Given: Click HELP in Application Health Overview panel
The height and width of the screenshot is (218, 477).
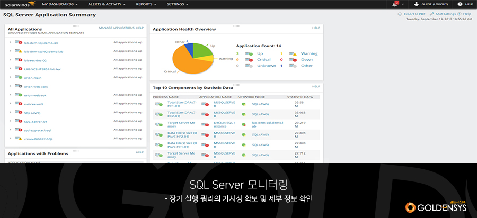Looking at the screenshot, I should coord(316,28).
